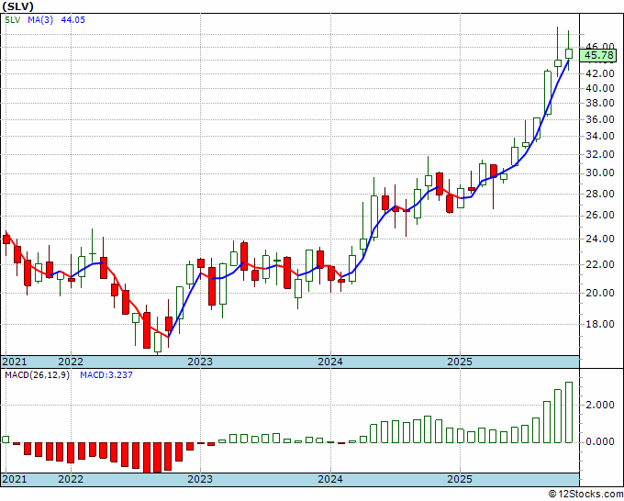Click the (SLV) chart title
Image resolution: width=624 pixels, height=501 pixels.
[18, 6]
